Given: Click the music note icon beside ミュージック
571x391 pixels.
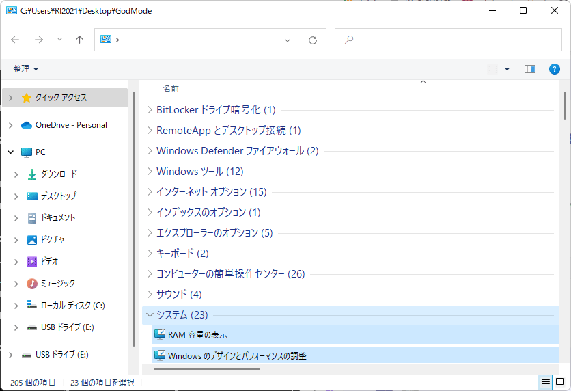Looking at the screenshot, I should [x=32, y=284].
